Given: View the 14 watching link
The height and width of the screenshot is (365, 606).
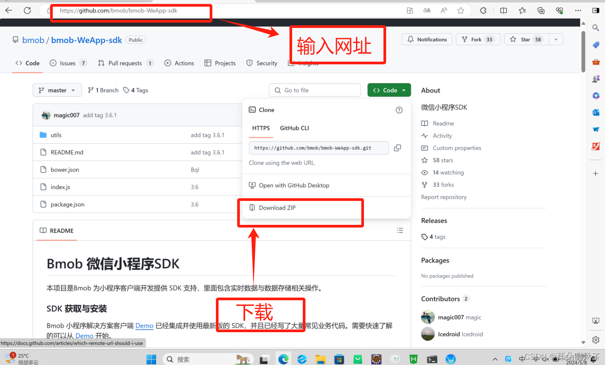Looking at the screenshot, I should point(448,173).
